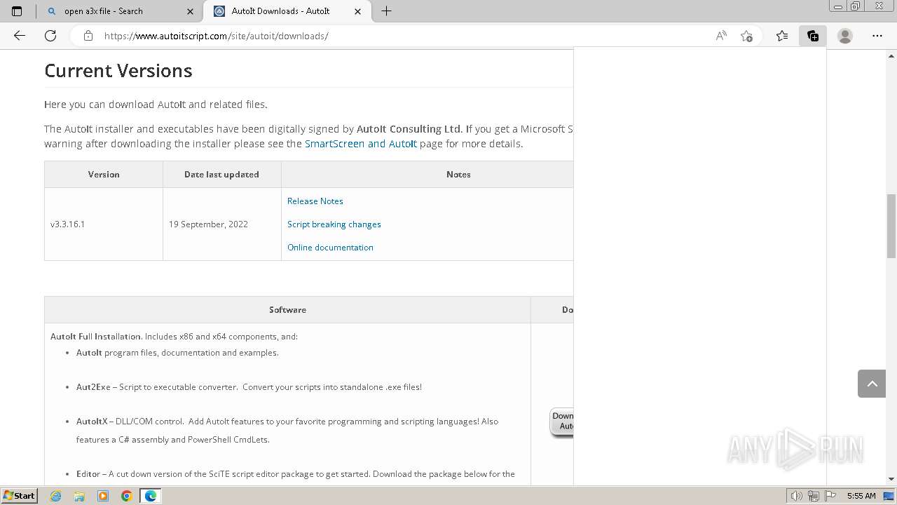Open browser Settings and more menu
Viewport: 897px width, 505px height.
click(877, 36)
